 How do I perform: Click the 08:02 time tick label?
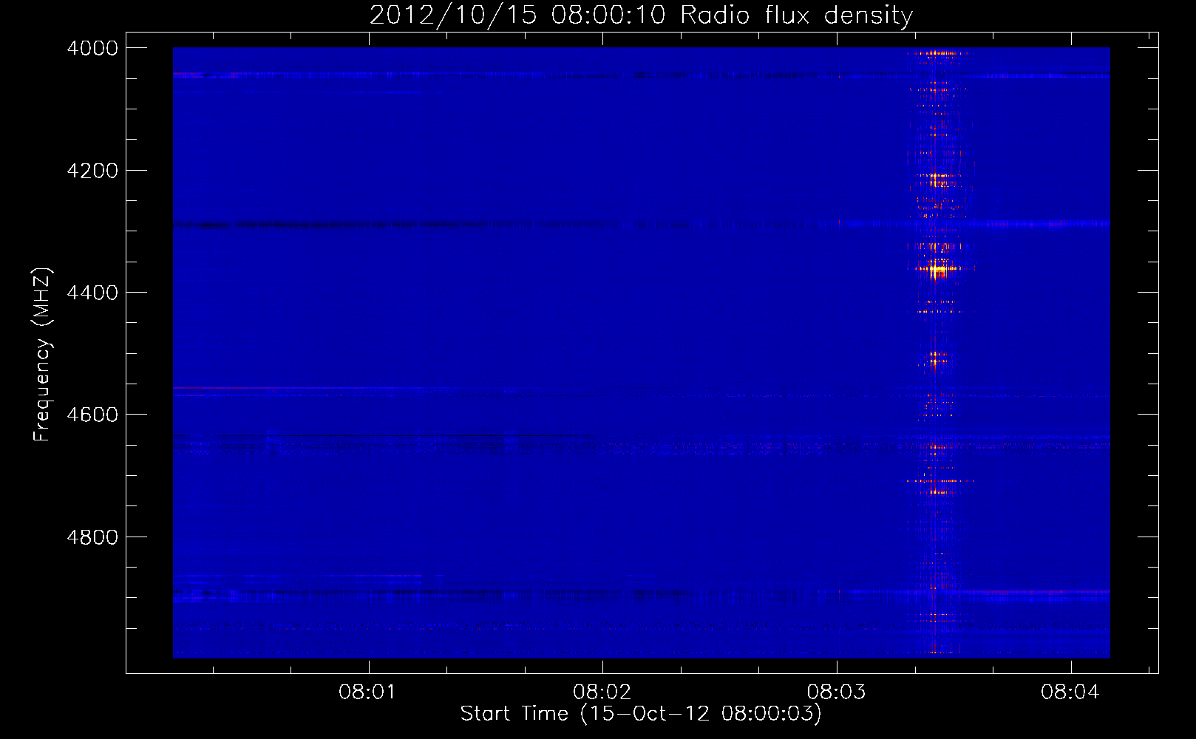[602, 692]
